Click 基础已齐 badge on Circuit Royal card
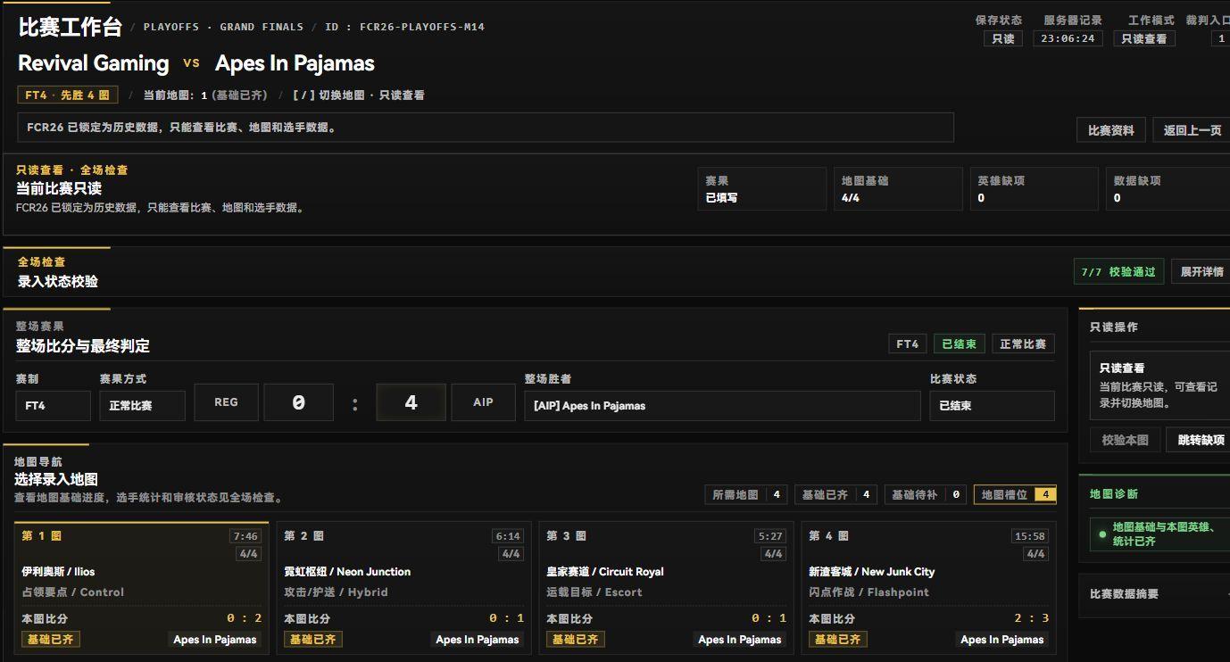1230x662 pixels. (576, 640)
